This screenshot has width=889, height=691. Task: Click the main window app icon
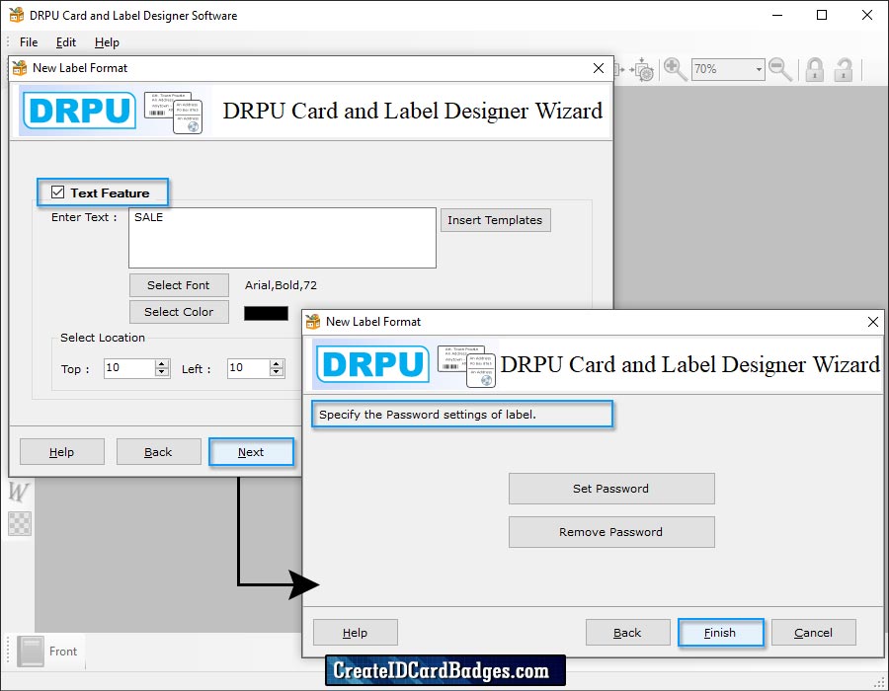(17, 15)
